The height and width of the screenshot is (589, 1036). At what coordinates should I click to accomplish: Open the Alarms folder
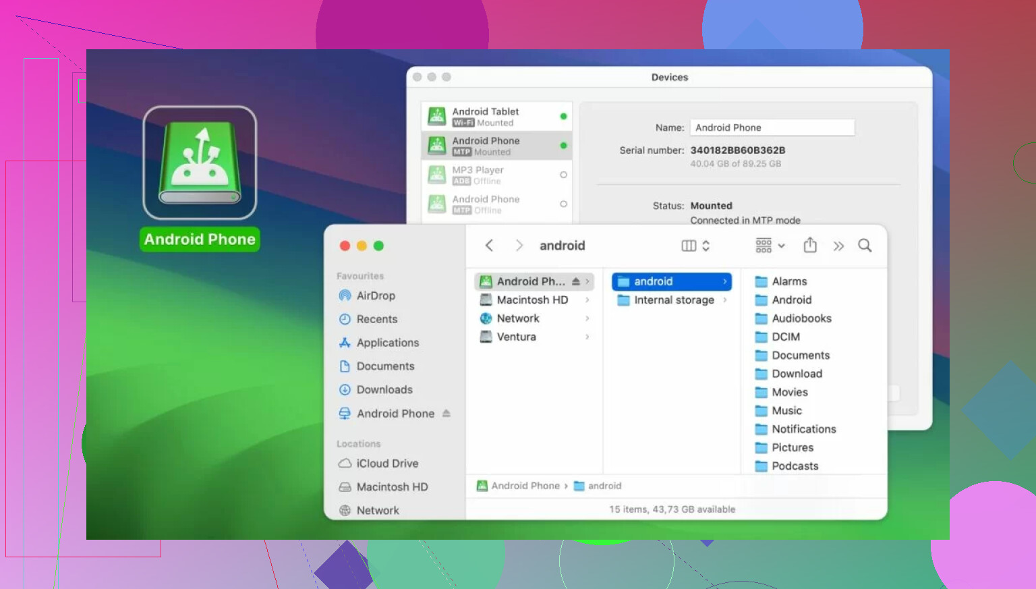tap(781, 281)
